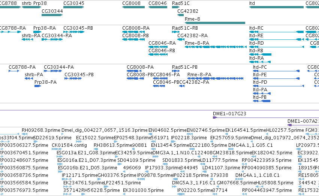Image resolution: width=319 pixels, height=196 pixels.
Task: Click the ltd-PE protein feature
Action: 276,78
